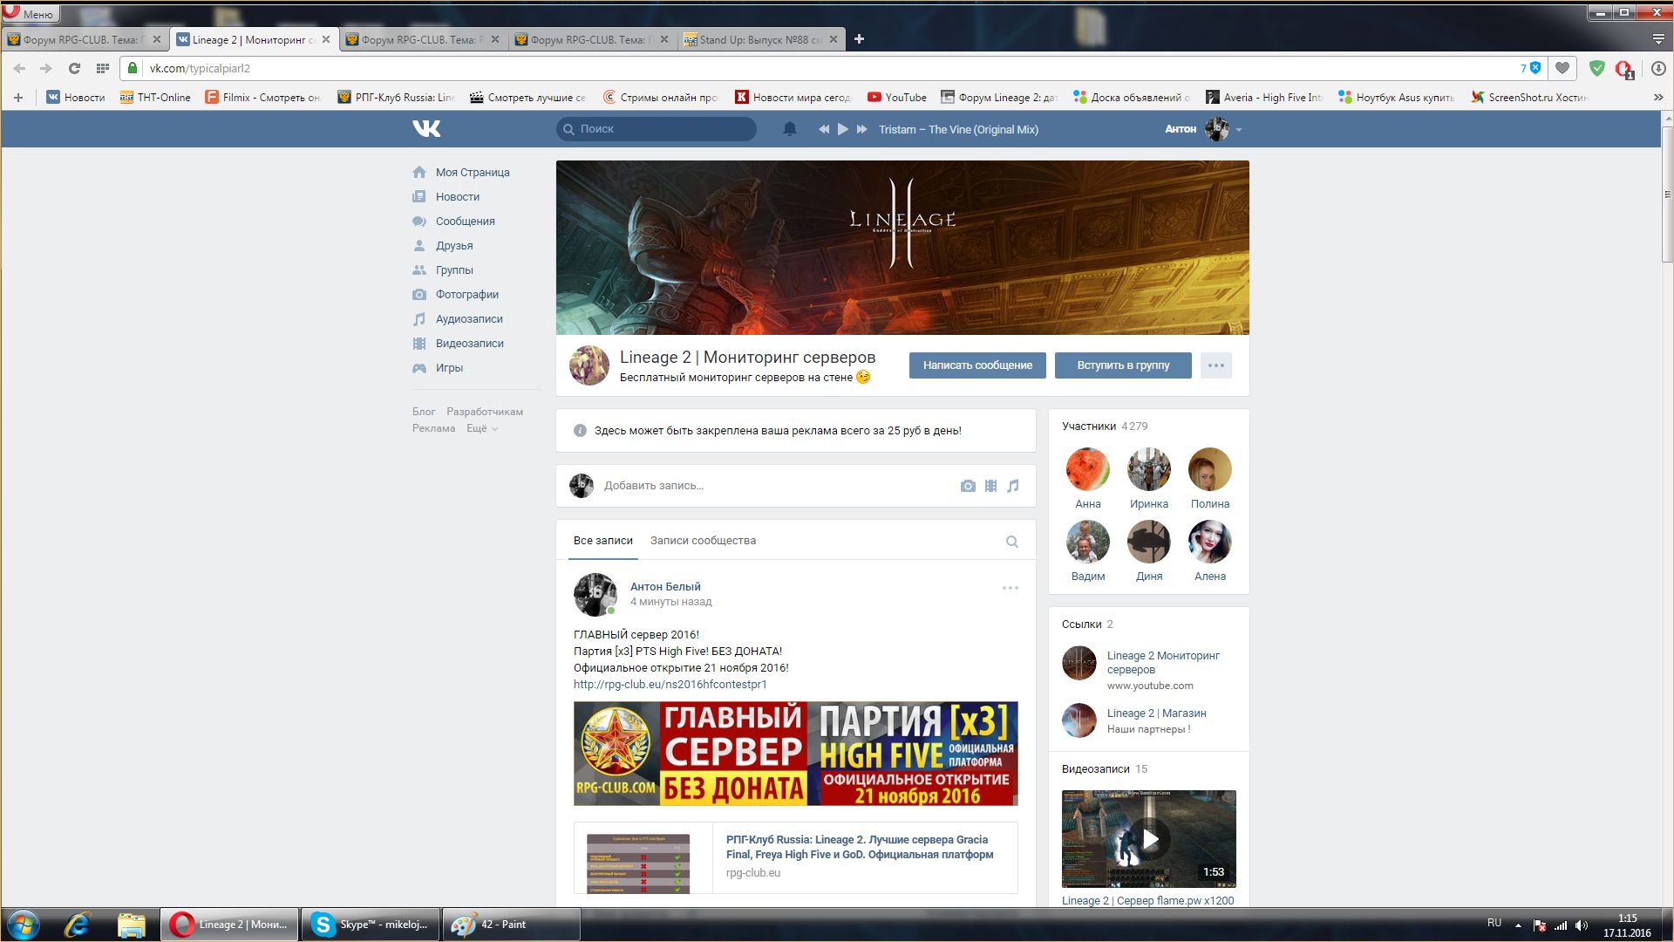Open wall search magnifier icon
The height and width of the screenshot is (942, 1674).
tap(1011, 542)
